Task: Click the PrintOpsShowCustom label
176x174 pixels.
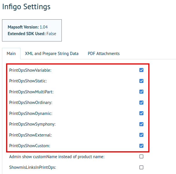Action: point(30,146)
